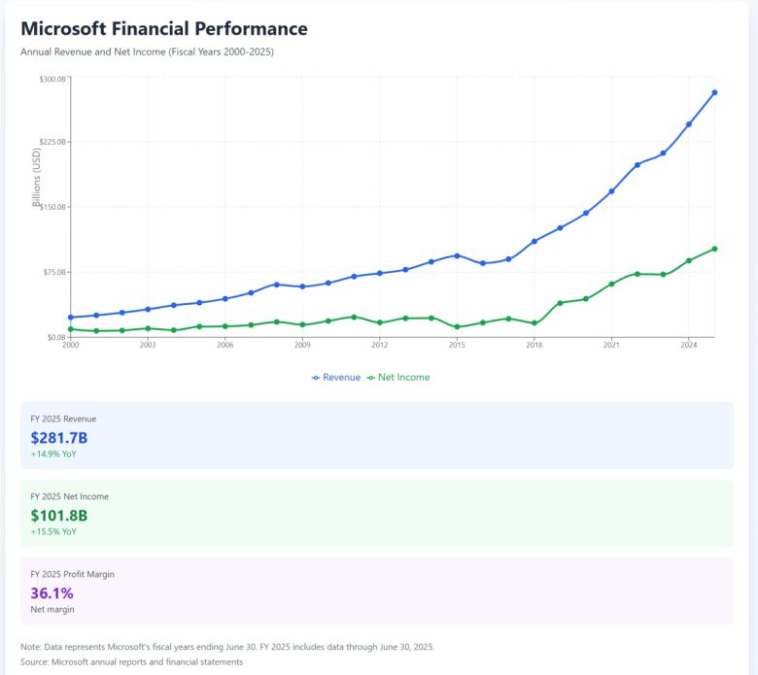Click the Revenue data point for 2000
The width and height of the screenshot is (758, 675).
click(x=70, y=318)
